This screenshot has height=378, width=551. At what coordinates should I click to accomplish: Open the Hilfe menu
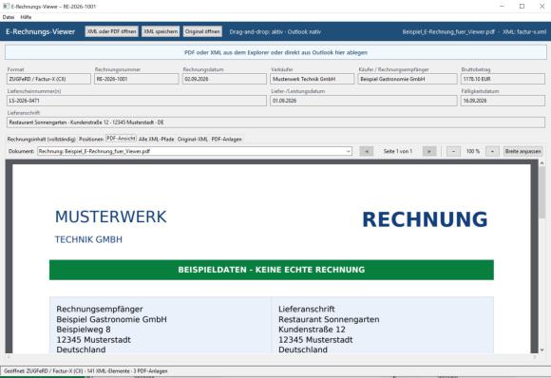[x=26, y=17]
